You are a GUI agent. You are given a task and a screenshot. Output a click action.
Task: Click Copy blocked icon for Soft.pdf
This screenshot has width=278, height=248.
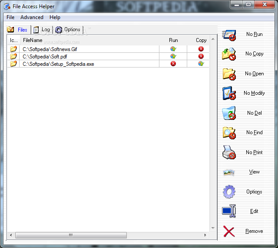point(201,56)
